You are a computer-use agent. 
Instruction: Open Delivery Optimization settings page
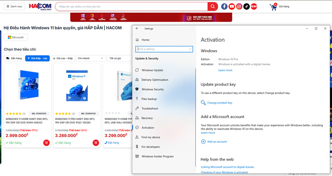[x=155, y=80]
